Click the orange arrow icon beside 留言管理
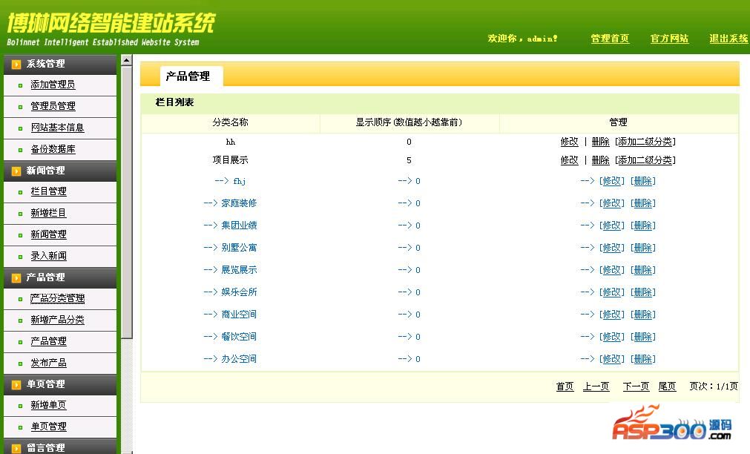The width and height of the screenshot is (750, 454). tap(16, 448)
